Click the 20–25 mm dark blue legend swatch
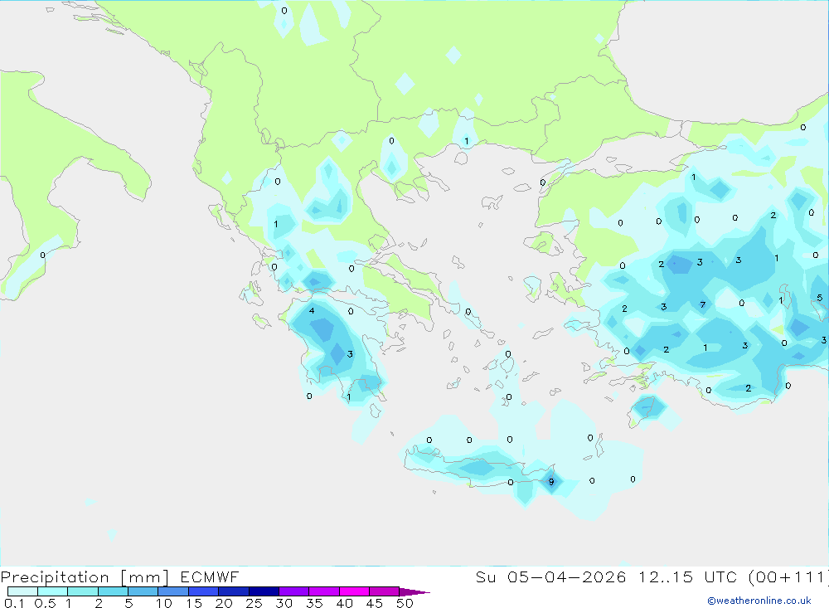829x608 pixels. point(233,591)
